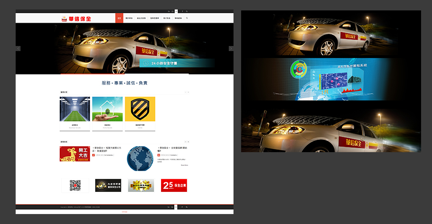Click the search magnifier icon in navbar
The image size is (432, 224).
point(187,18)
